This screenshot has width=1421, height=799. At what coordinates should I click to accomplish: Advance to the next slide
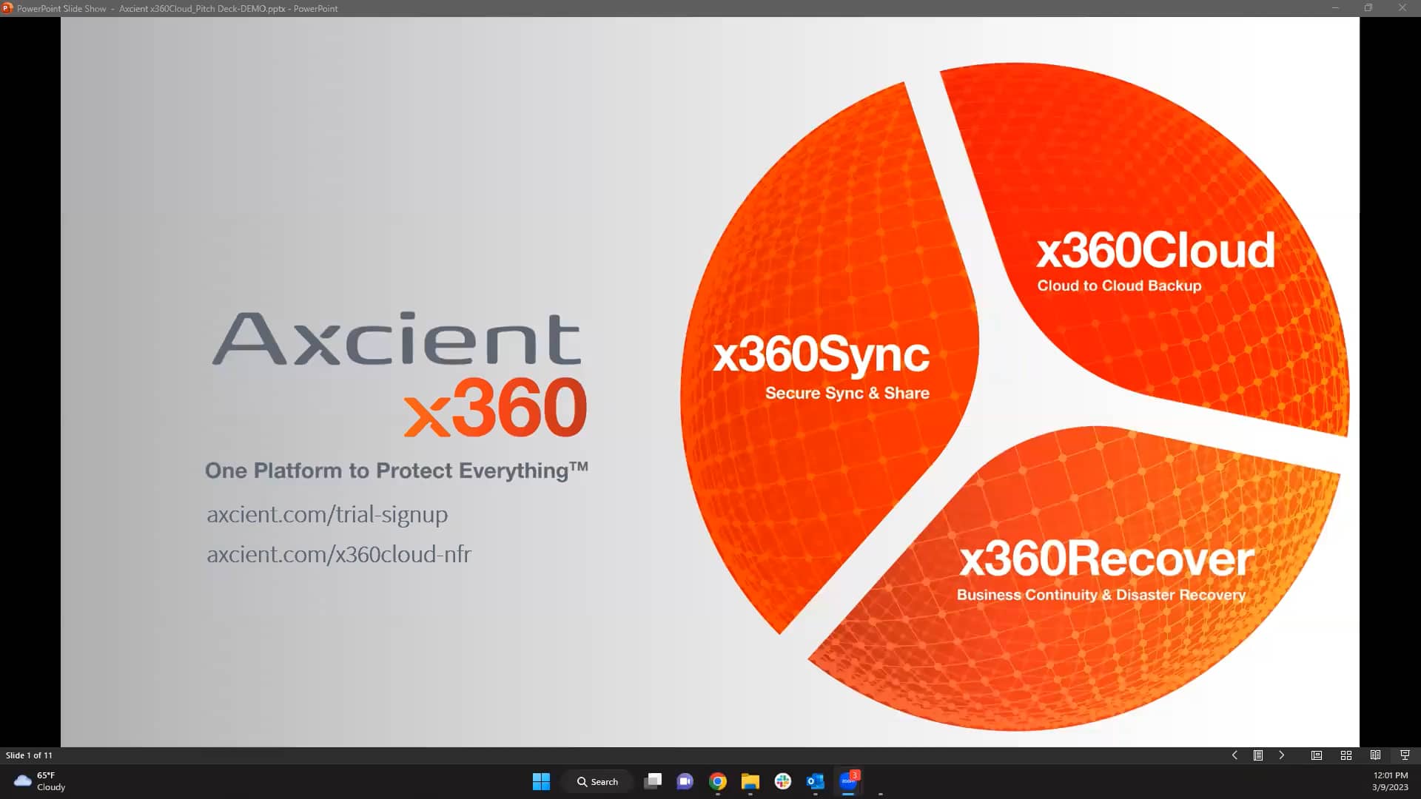pos(1282,755)
